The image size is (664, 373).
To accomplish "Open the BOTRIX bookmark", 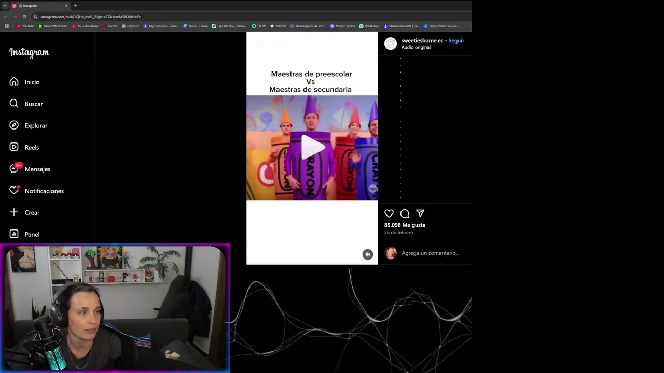I will [278, 26].
